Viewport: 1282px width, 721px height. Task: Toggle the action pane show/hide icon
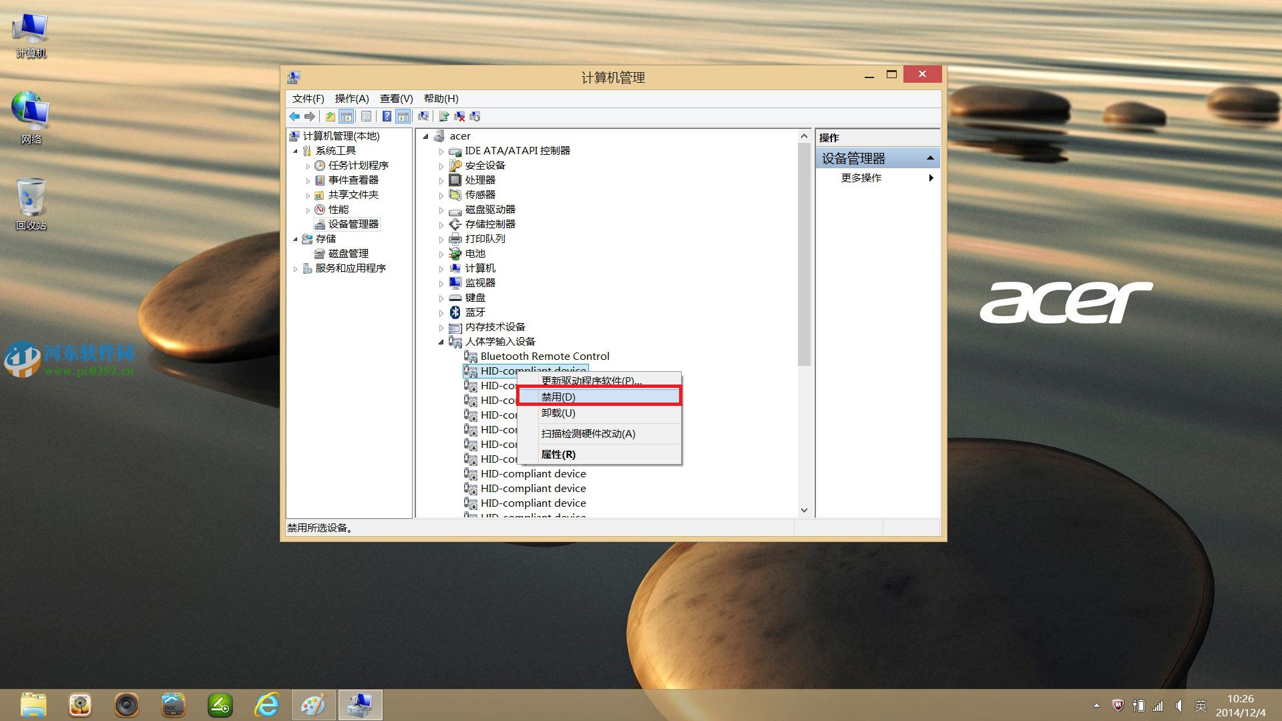pos(404,116)
